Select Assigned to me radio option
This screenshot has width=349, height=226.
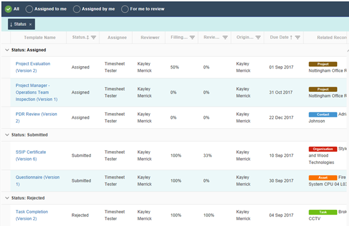(x=29, y=9)
